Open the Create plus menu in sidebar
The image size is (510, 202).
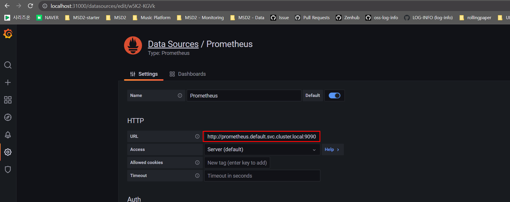coord(8,82)
